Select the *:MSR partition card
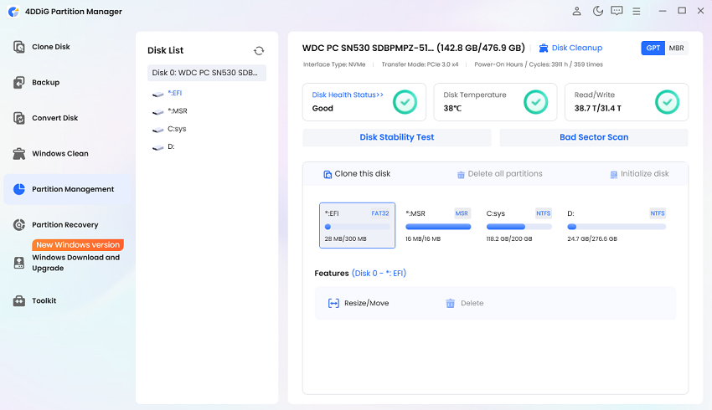 pyautogui.click(x=438, y=225)
